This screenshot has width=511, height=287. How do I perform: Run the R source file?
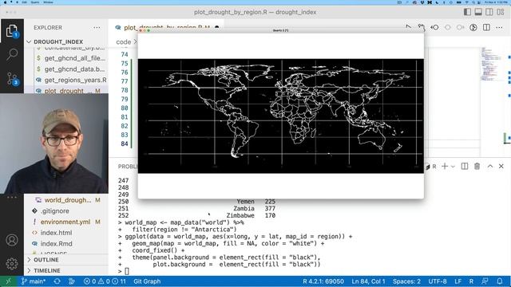tap(408, 27)
